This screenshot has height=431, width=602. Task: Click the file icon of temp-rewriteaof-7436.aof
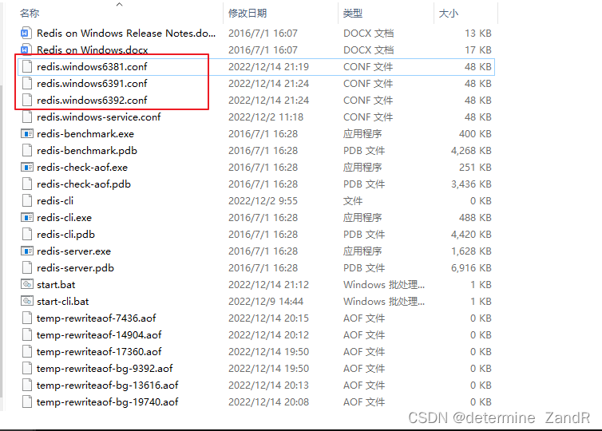point(27,318)
